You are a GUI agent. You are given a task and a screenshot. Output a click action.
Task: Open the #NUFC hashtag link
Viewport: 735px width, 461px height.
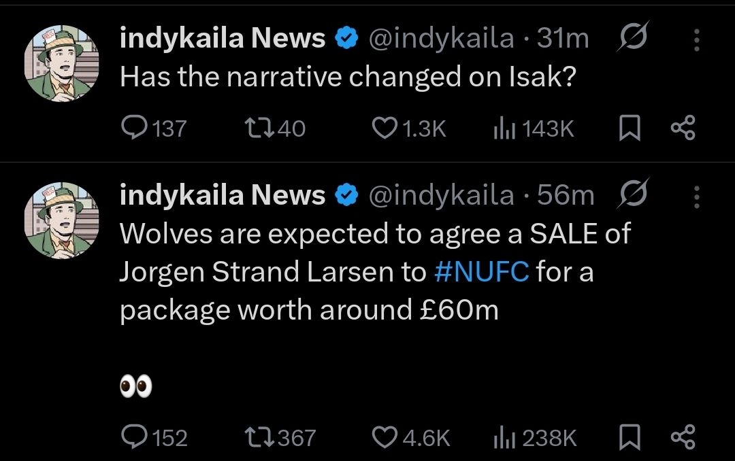pyautogui.click(x=481, y=272)
